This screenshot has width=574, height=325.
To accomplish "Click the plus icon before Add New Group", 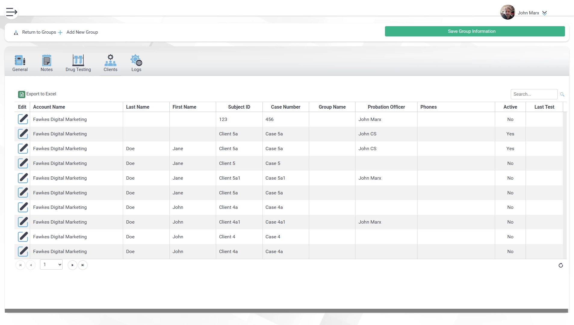I will 60,32.
